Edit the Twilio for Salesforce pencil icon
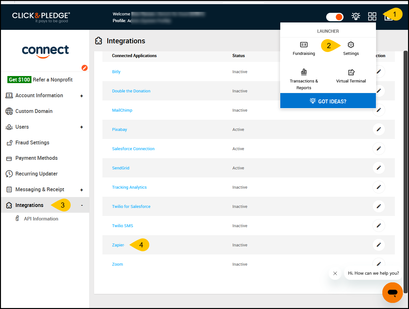409x309 pixels. tap(379, 206)
